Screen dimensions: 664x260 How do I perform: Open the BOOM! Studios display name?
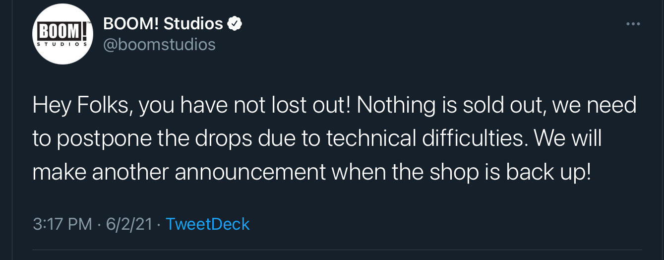[x=163, y=23]
